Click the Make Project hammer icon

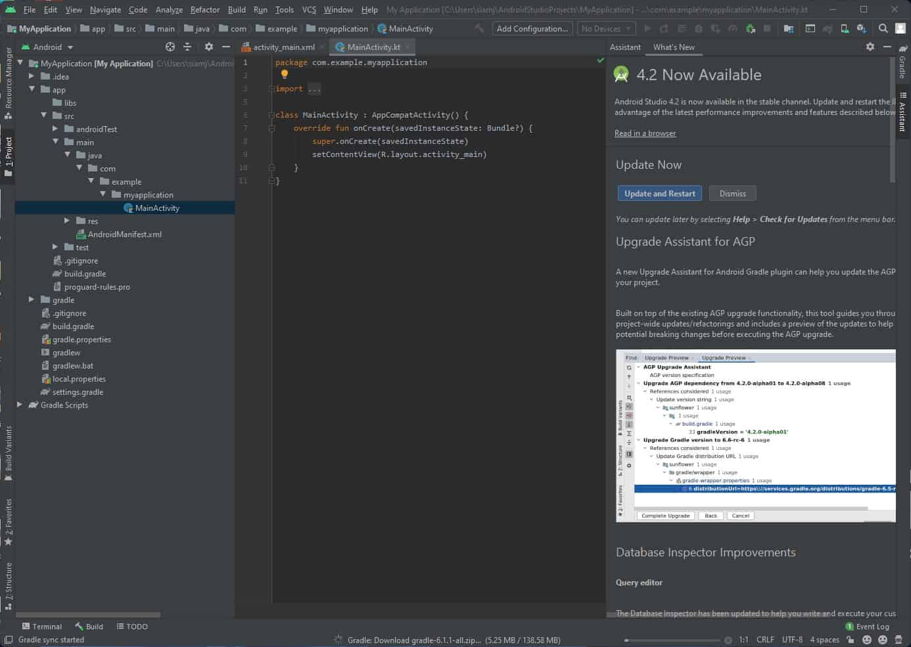(x=479, y=28)
